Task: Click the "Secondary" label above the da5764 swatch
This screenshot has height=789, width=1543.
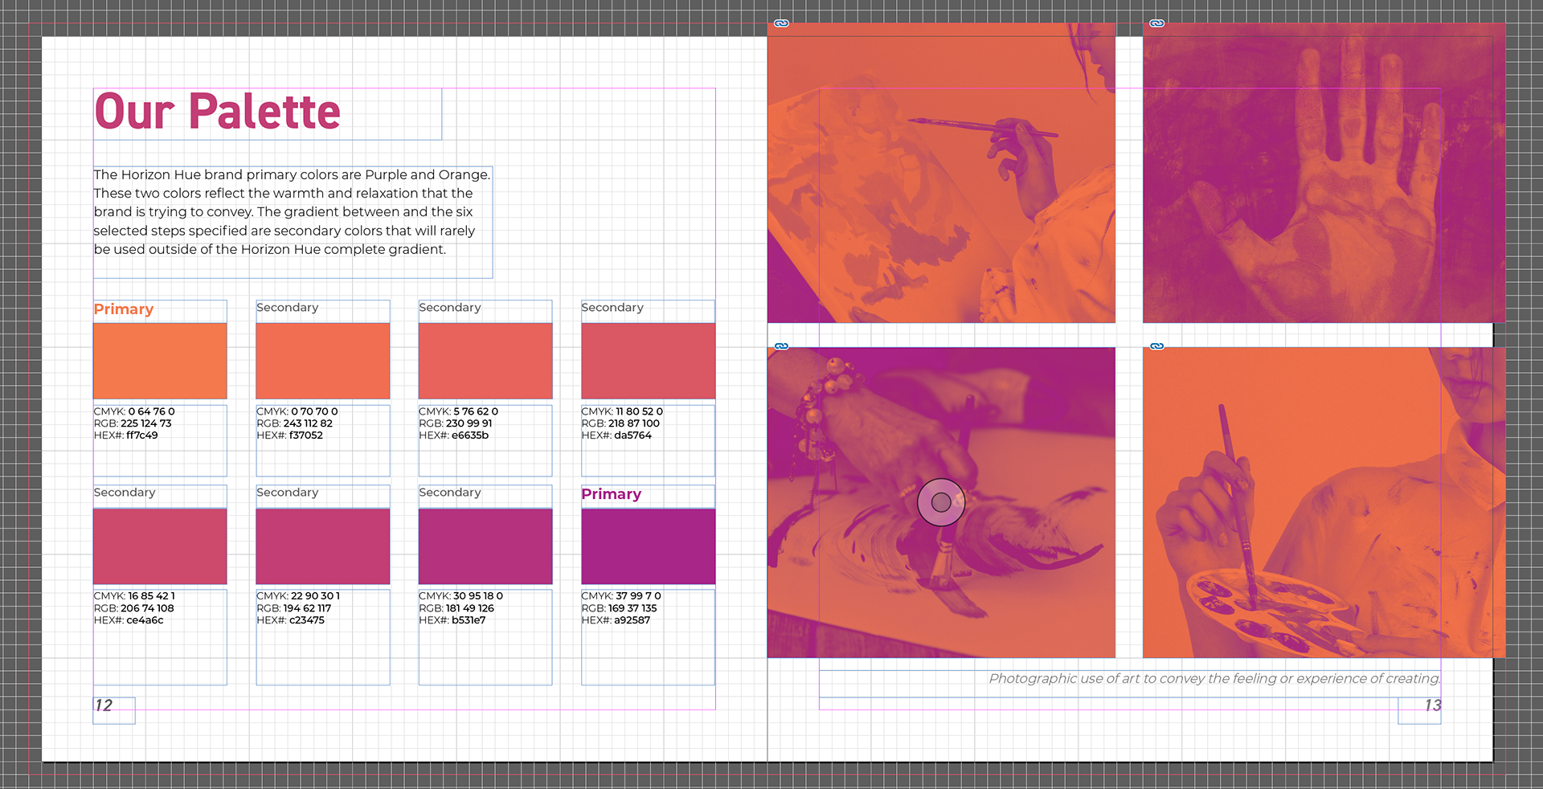Action: tap(612, 308)
